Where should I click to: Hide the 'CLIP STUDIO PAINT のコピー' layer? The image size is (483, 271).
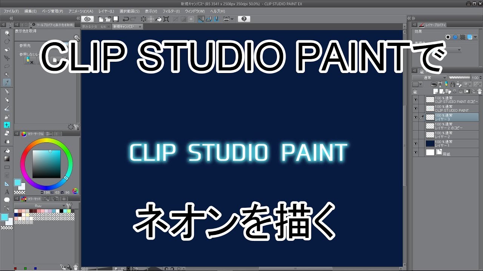click(x=416, y=100)
